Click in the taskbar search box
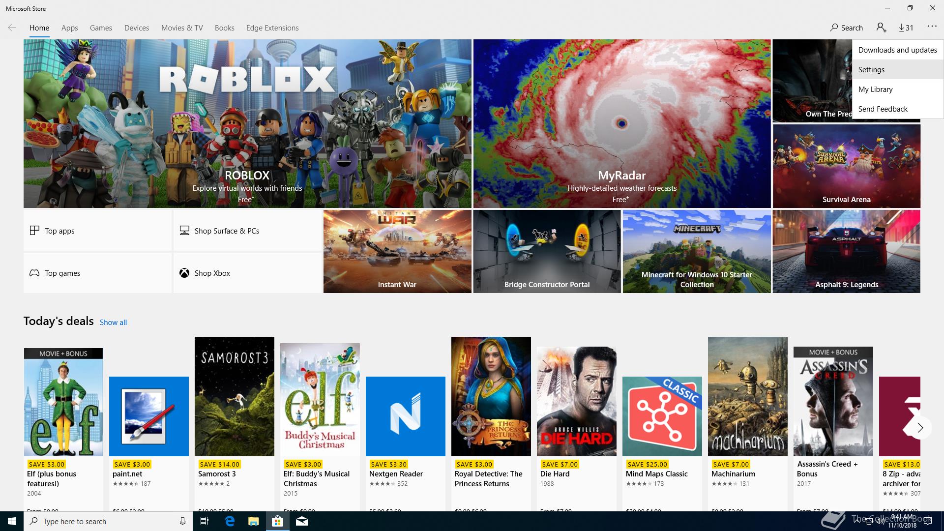Screen dimensions: 944x531 click(x=108, y=521)
